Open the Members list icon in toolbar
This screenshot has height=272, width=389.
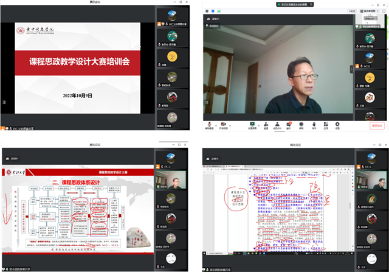pyautogui.click(x=277, y=125)
